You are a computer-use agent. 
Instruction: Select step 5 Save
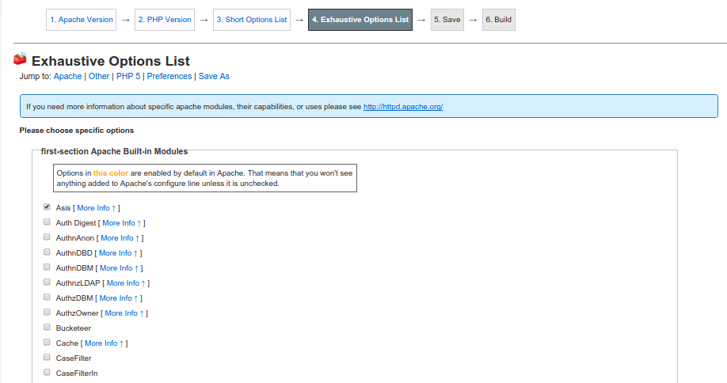[x=447, y=20]
